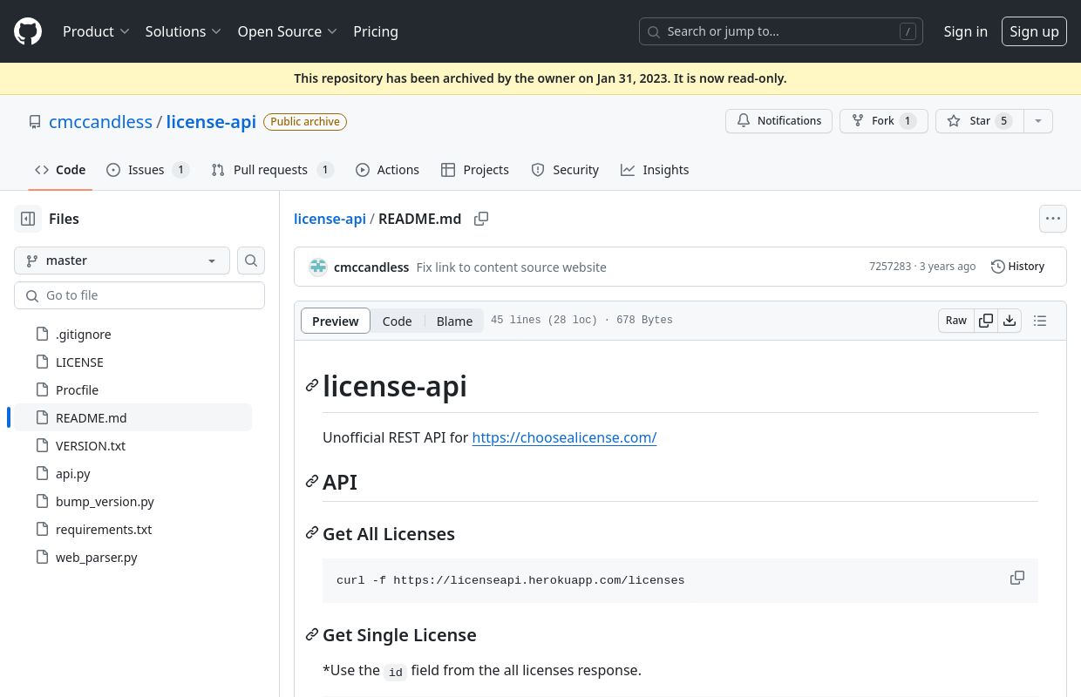Download the raw README file
Screen dimensions: 1081x697
tap(1010, 321)
